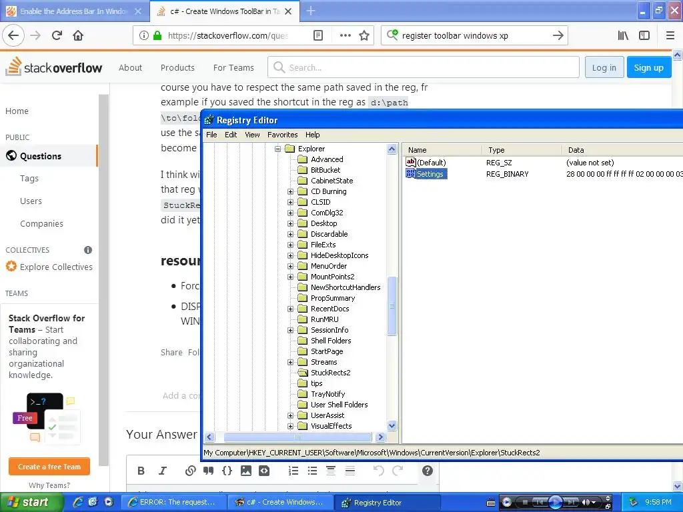Viewport: 683px width, 512px height.
Task: Bookmark this page with the star icon
Action: coord(364,35)
